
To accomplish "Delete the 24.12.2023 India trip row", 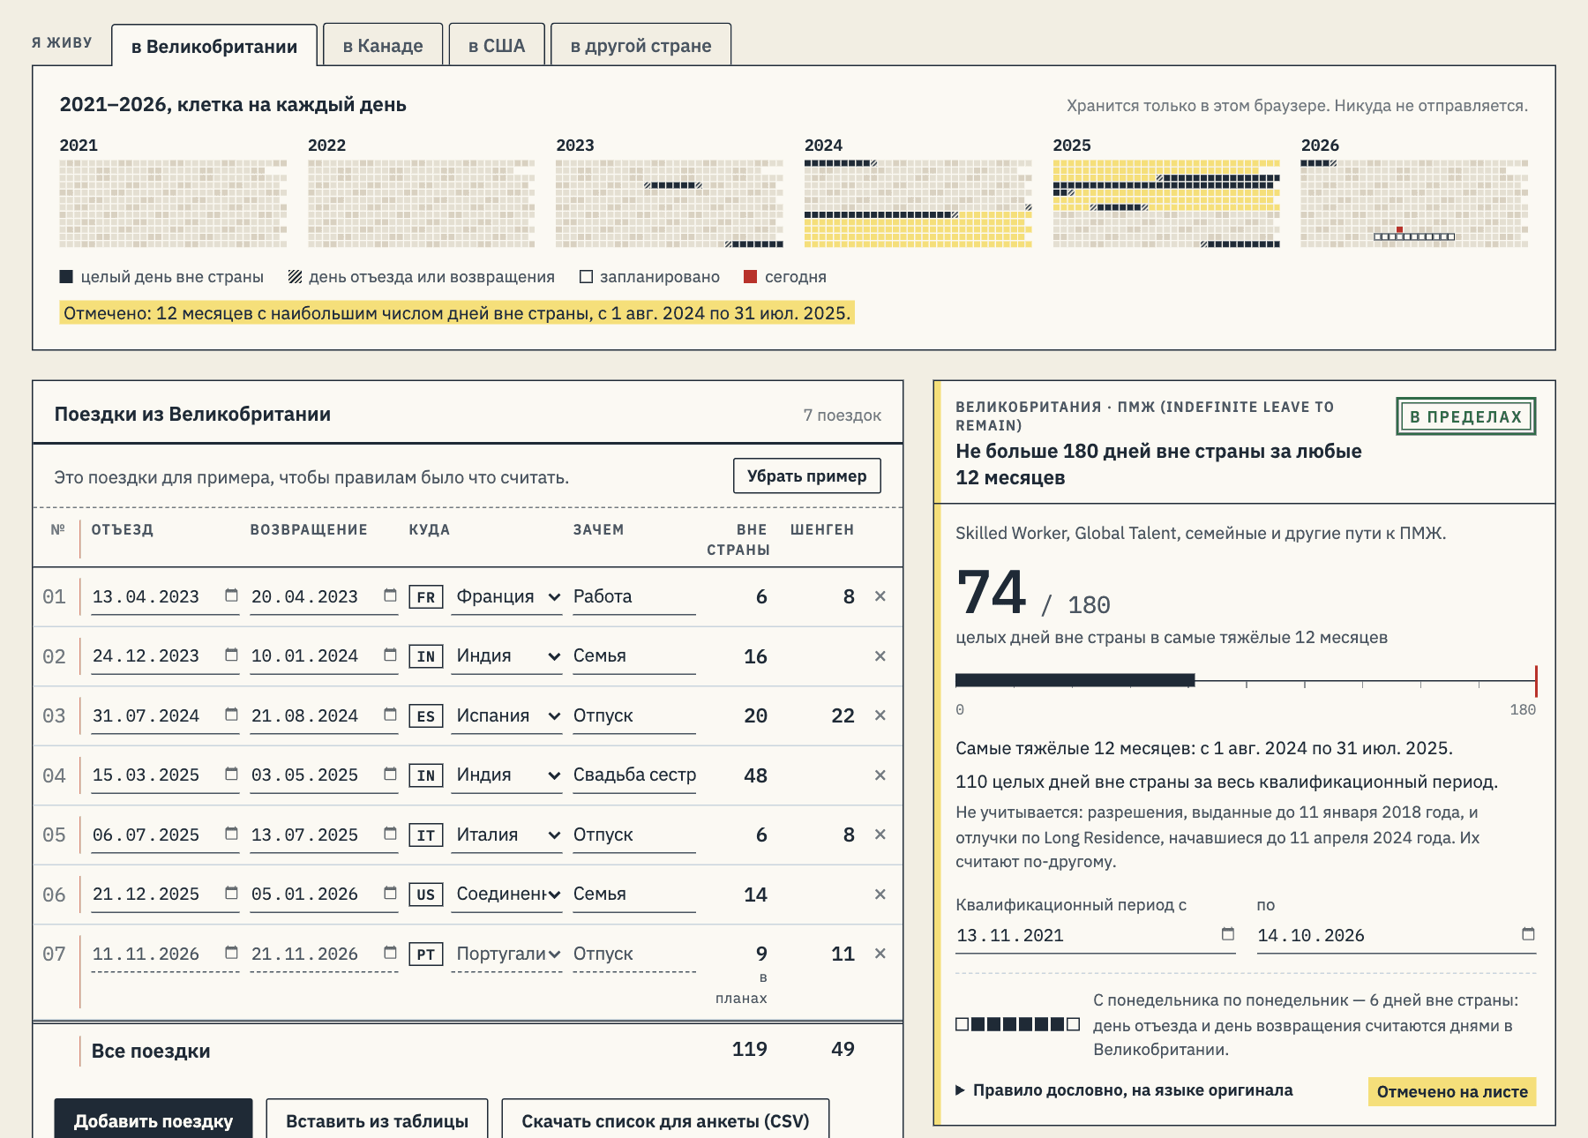I will click(880, 656).
